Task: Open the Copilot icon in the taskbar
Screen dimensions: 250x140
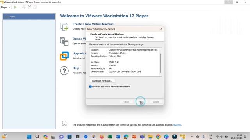Action: [45, 136]
